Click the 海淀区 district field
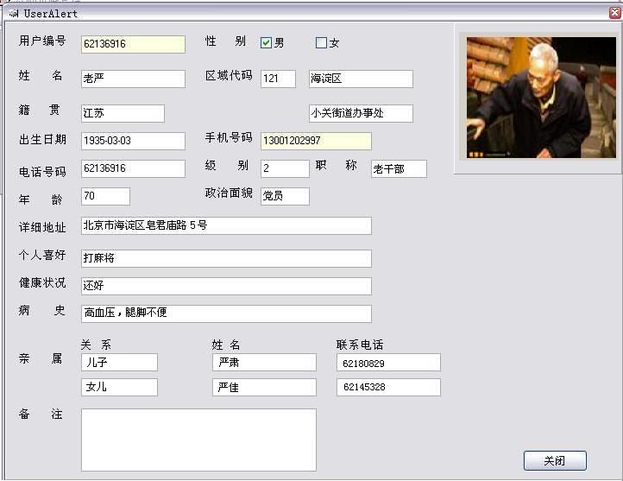 coord(361,79)
